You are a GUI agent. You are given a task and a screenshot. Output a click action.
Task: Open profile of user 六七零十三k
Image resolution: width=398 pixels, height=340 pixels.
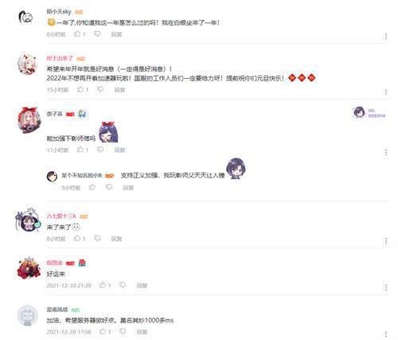point(61,216)
